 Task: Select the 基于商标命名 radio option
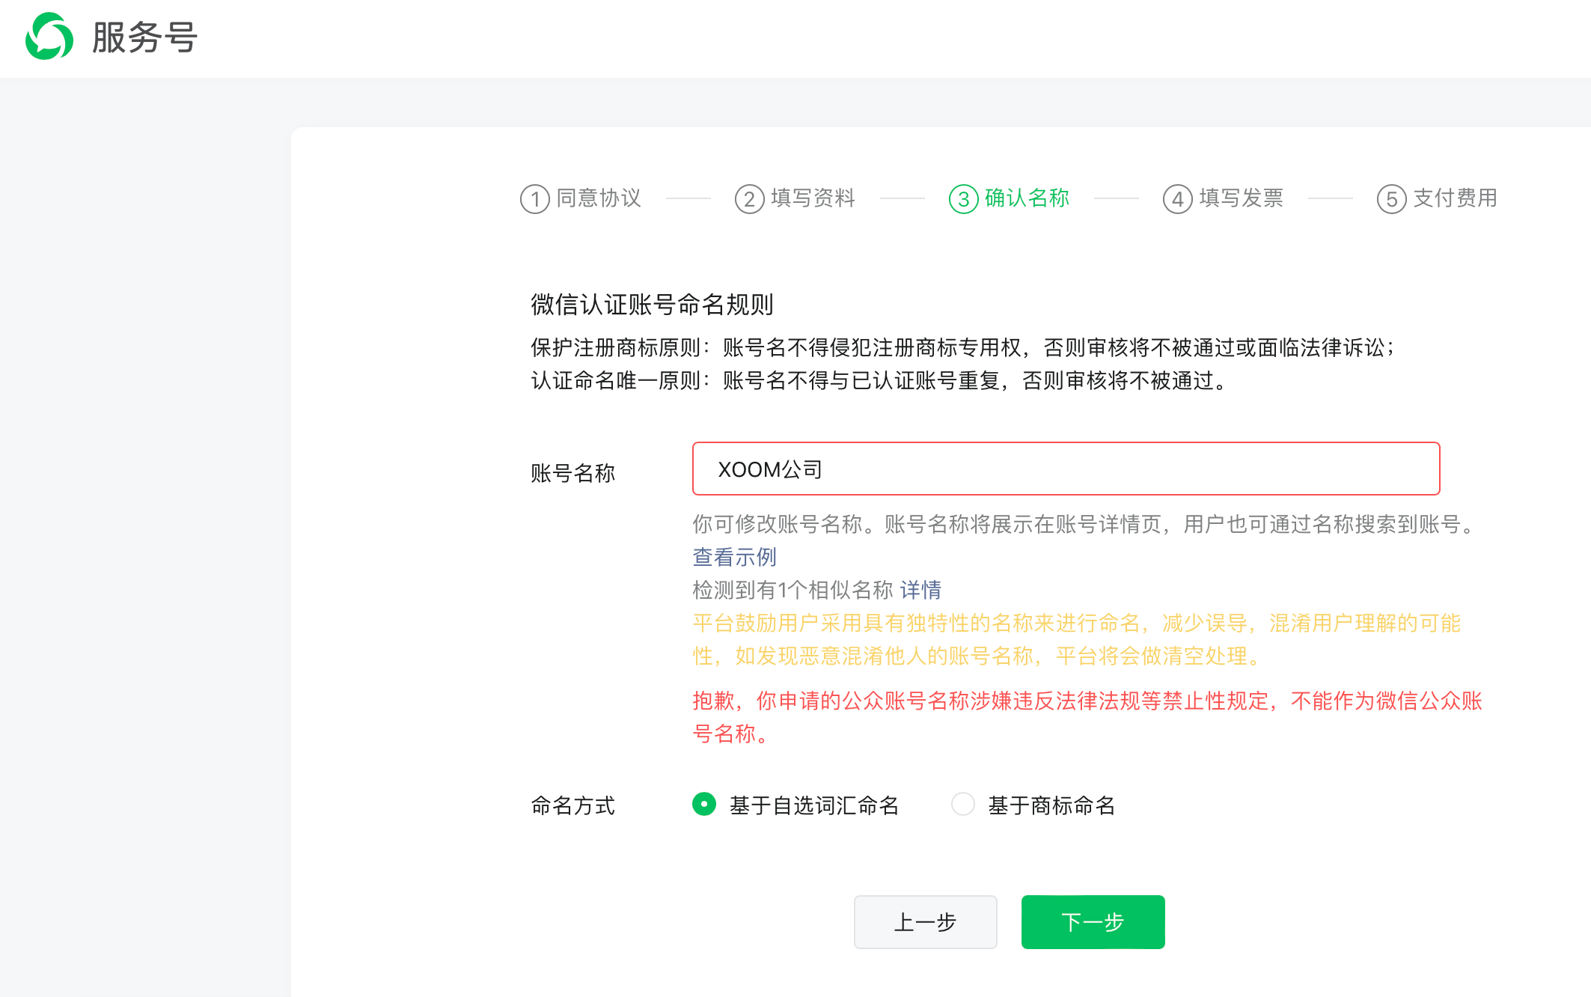(962, 805)
